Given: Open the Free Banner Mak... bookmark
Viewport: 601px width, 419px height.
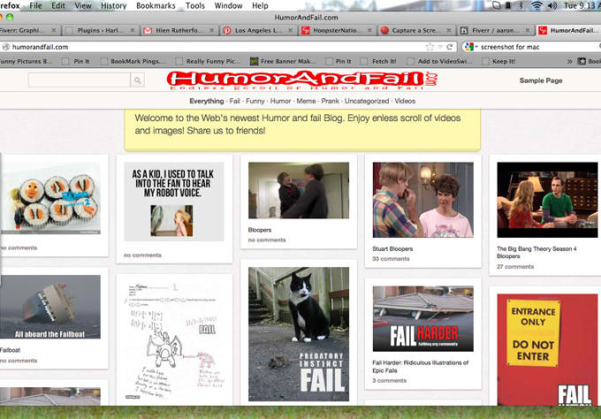Looking at the screenshot, I should pyautogui.click(x=283, y=61).
